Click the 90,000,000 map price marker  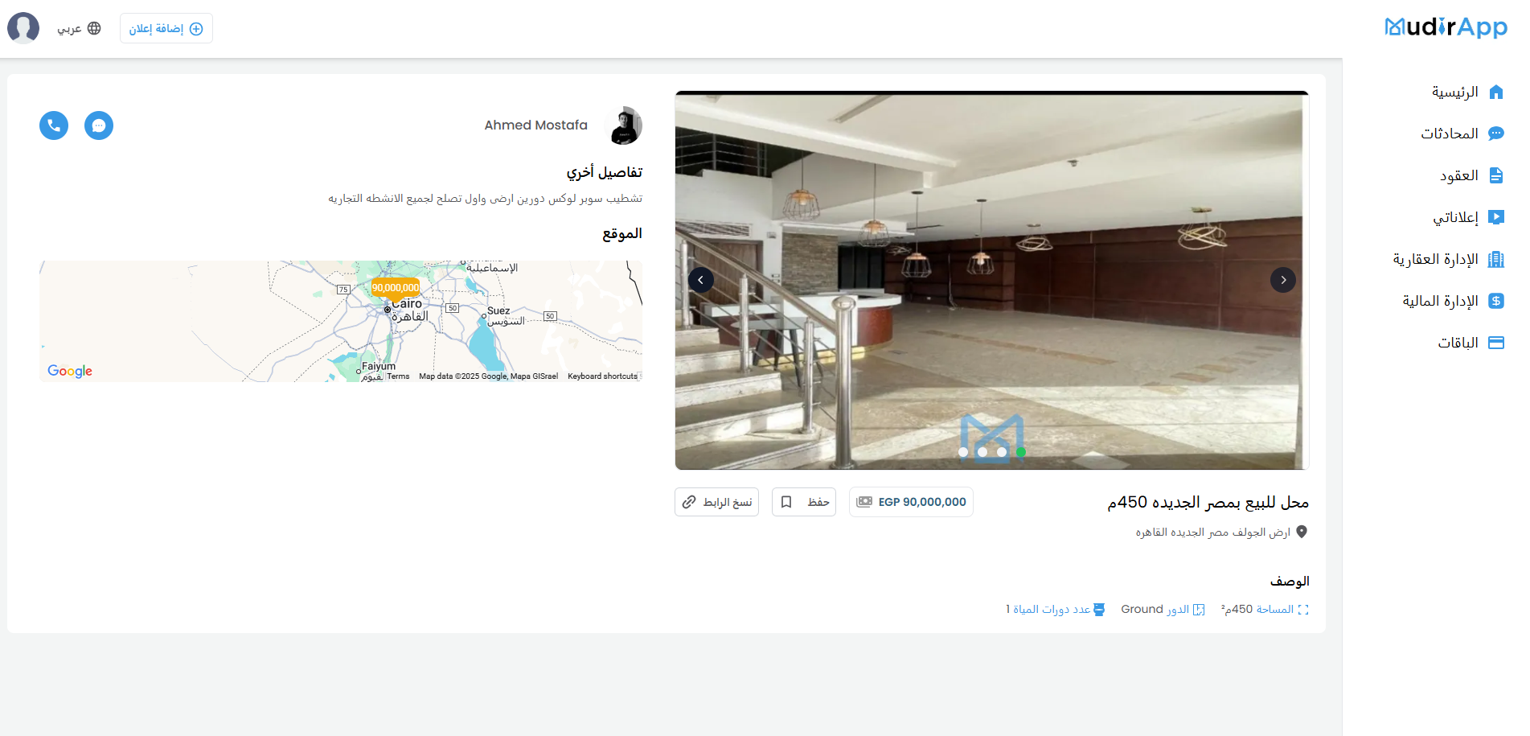tap(395, 288)
